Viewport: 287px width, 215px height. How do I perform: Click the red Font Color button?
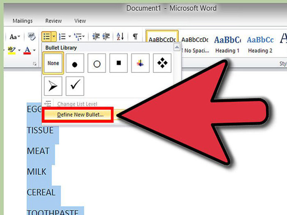[x=27, y=50]
